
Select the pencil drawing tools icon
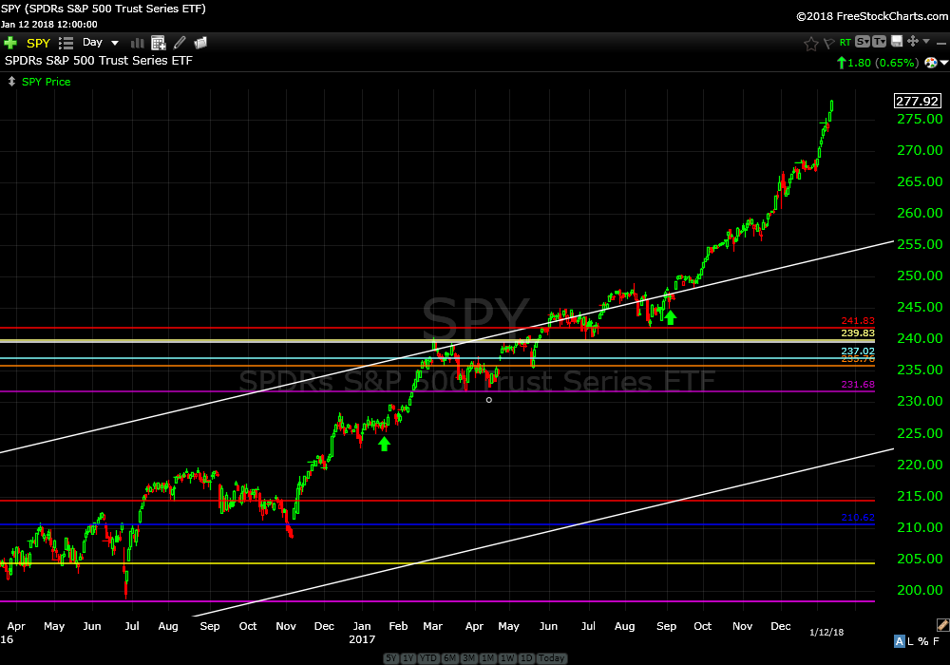coord(179,43)
